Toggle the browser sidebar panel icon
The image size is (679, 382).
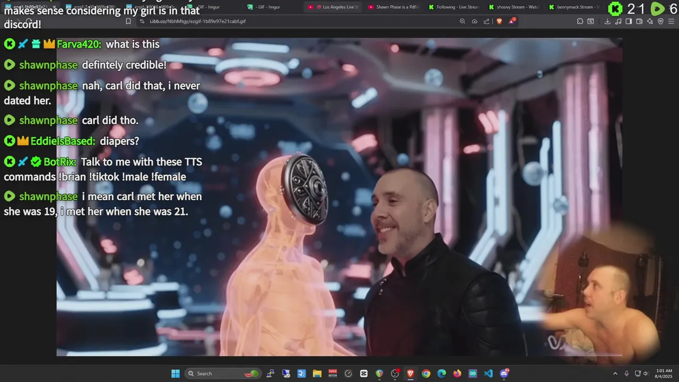[629, 21]
